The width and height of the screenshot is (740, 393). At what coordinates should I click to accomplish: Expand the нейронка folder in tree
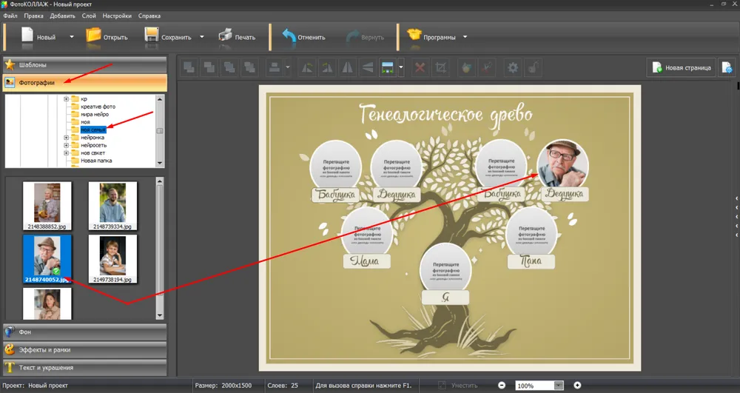click(x=66, y=137)
